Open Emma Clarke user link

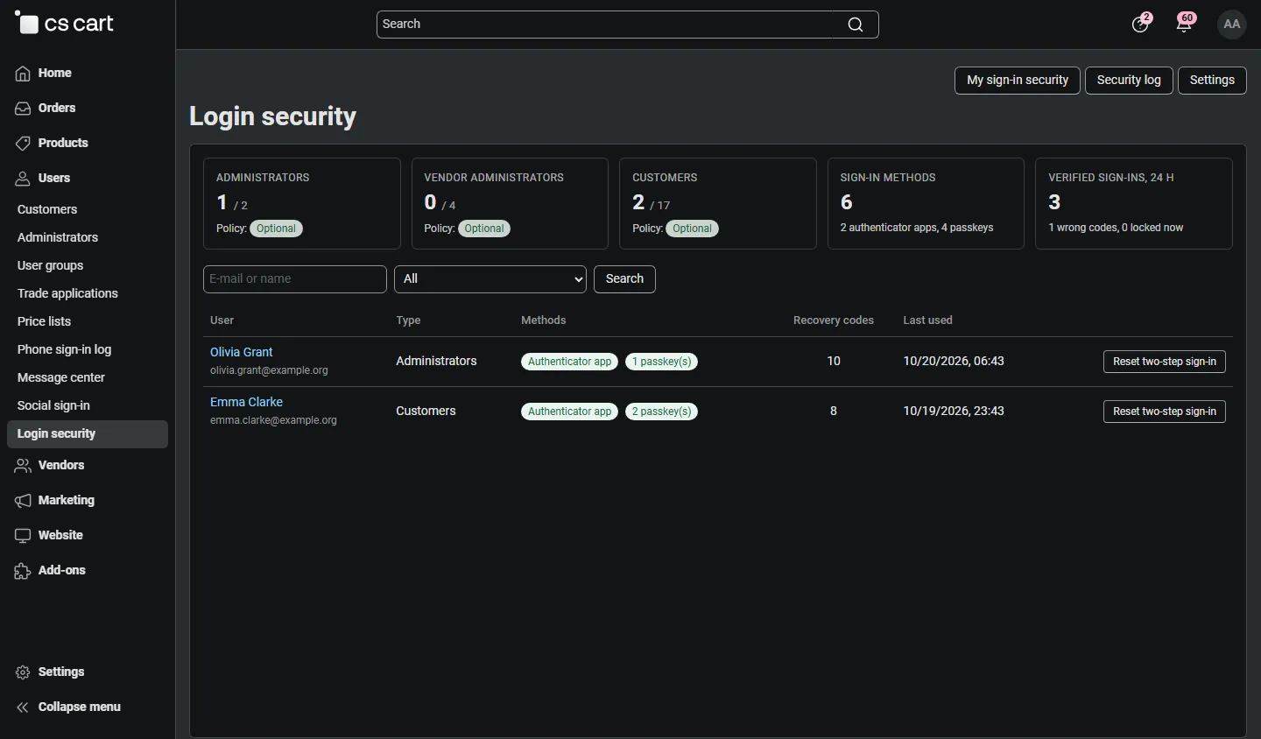tap(246, 402)
